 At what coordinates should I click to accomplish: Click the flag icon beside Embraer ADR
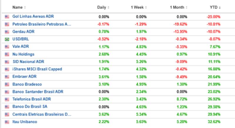point(7,77)
